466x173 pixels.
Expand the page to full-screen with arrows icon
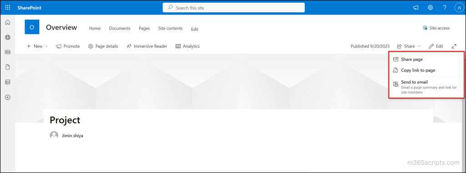(454, 46)
